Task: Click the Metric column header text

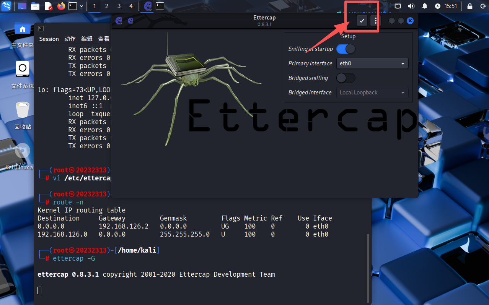Action: pos(256,218)
